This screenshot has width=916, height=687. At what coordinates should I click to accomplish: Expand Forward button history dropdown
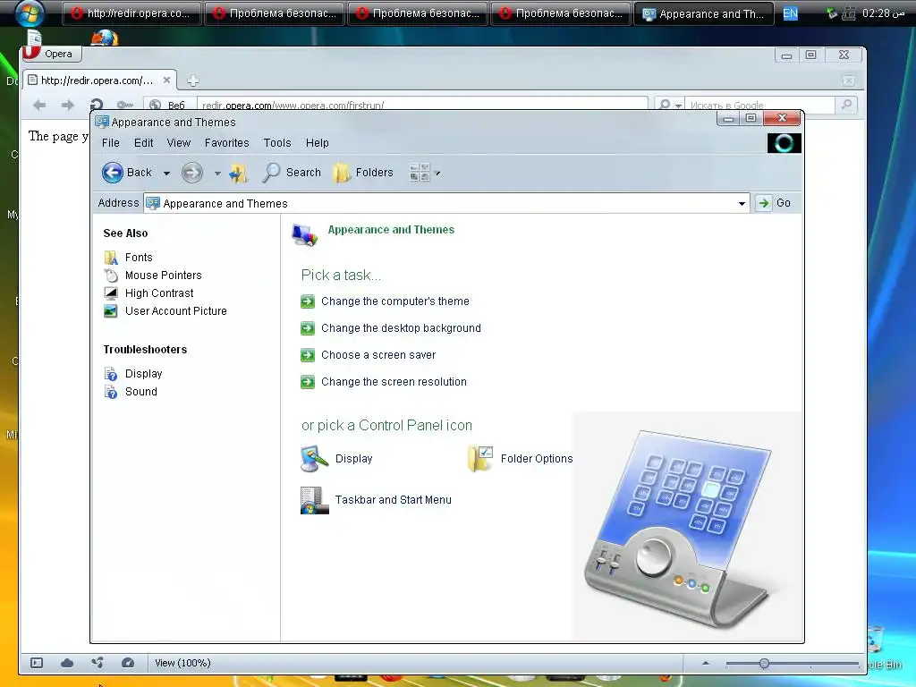[x=217, y=174]
